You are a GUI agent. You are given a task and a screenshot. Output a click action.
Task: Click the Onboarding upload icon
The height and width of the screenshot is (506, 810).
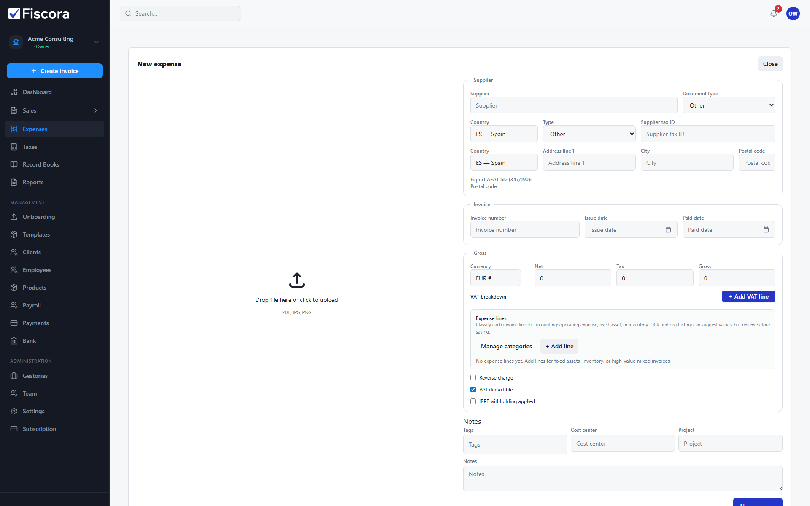tap(14, 217)
